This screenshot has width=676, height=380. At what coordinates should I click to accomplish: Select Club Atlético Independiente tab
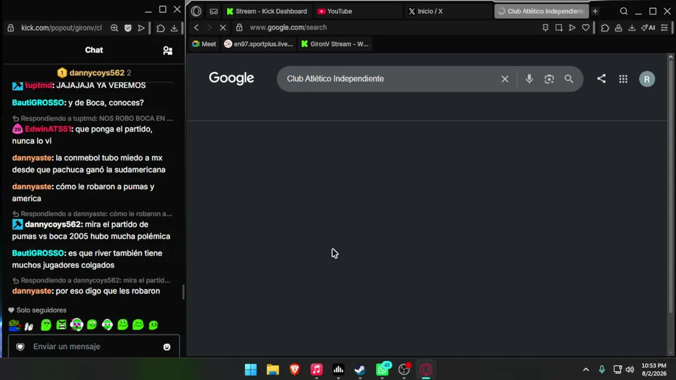click(x=541, y=11)
